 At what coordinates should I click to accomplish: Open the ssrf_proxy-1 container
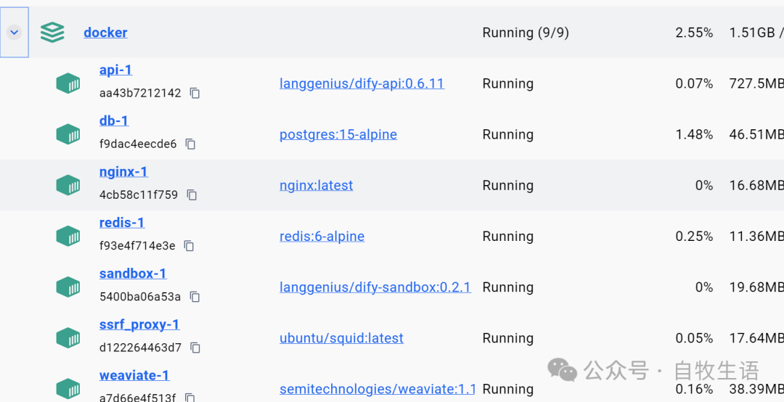click(x=139, y=325)
